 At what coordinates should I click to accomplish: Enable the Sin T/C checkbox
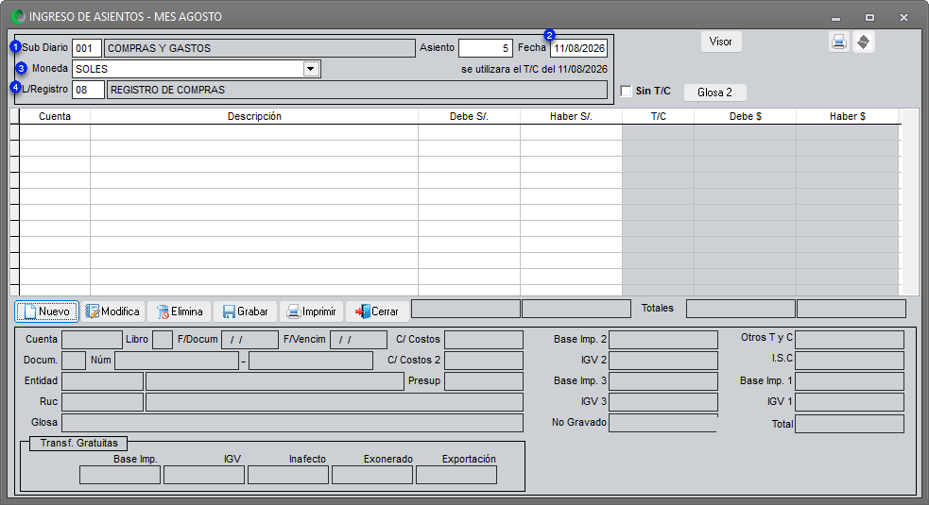[627, 92]
